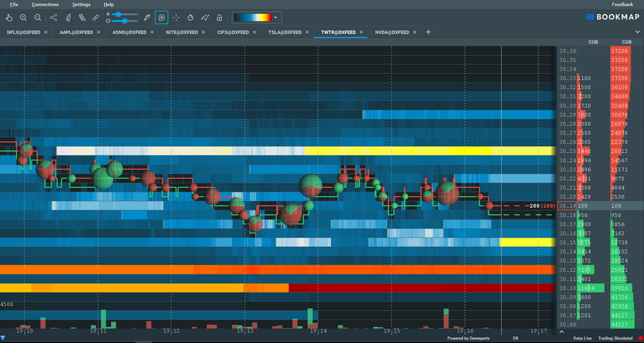Expand the up chevron below price column
The width and height of the screenshot is (644, 343).
point(562,331)
